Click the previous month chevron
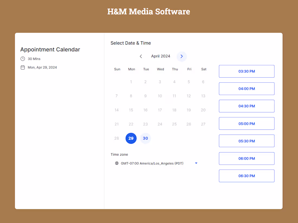 point(141,56)
